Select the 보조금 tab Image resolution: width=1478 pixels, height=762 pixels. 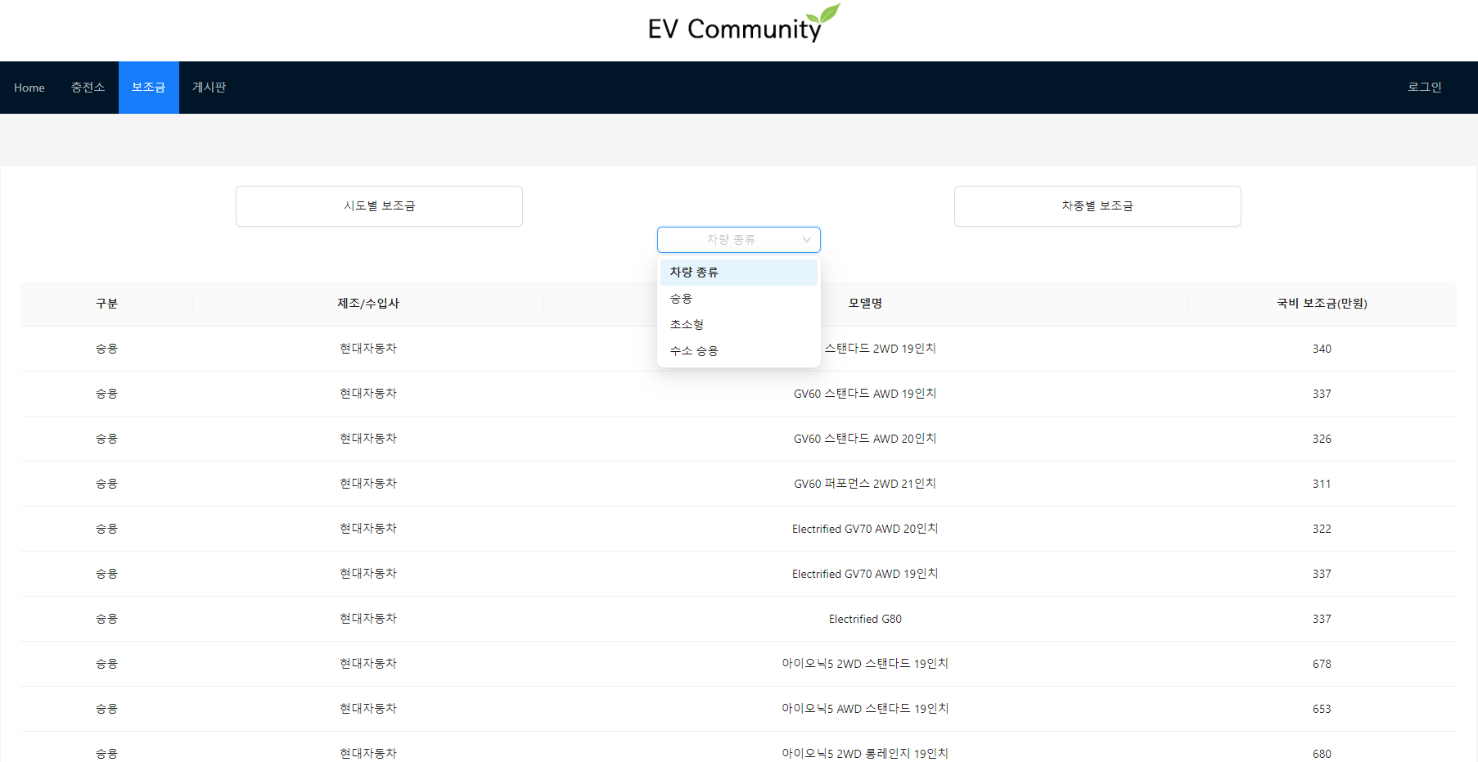tap(148, 88)
